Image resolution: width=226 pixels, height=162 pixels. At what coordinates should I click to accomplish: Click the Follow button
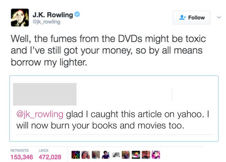click(191, 17)
